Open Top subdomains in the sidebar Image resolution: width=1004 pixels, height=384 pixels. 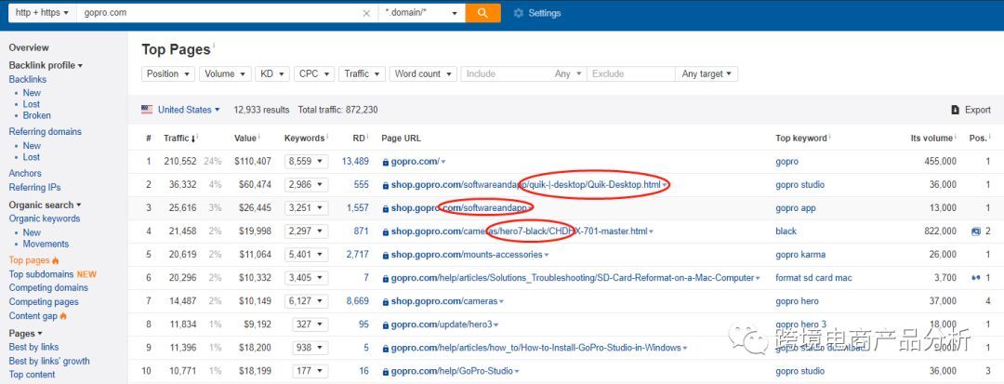click(42, 274)
